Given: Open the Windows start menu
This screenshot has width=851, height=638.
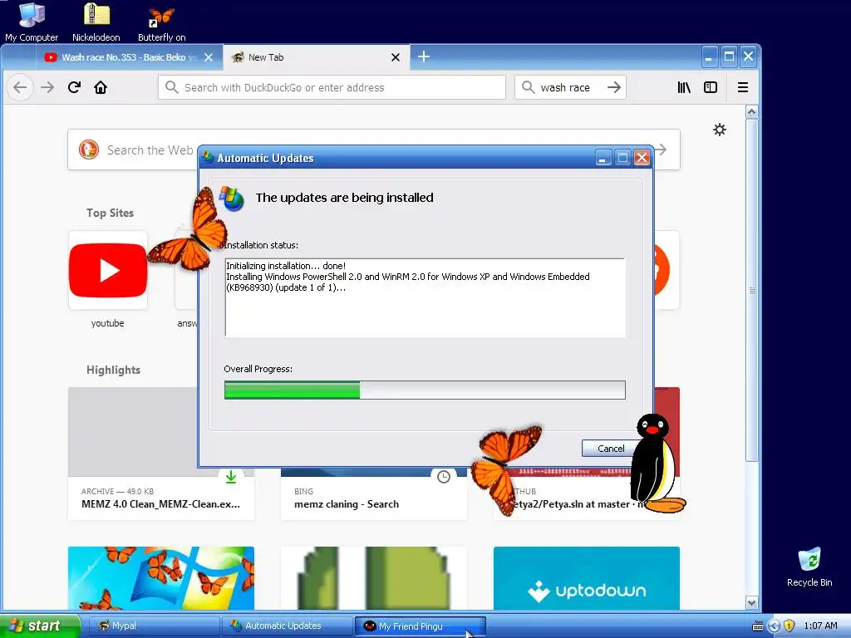Looking at the screenshot, I should click(x=40, y=626).
